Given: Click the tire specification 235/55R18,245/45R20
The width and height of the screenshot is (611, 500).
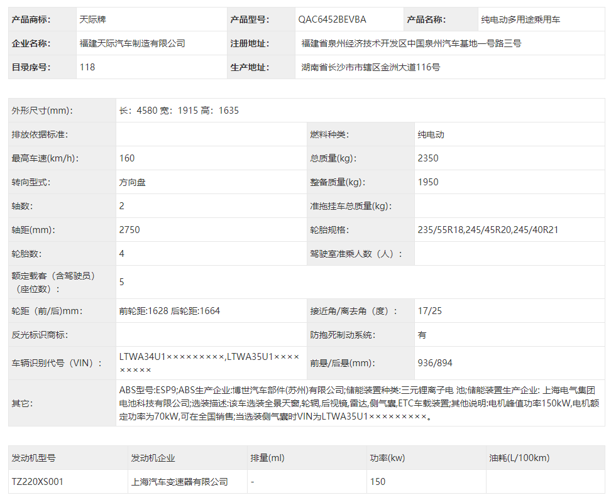Looking at the screenshot, I should [x=488, y=230].
